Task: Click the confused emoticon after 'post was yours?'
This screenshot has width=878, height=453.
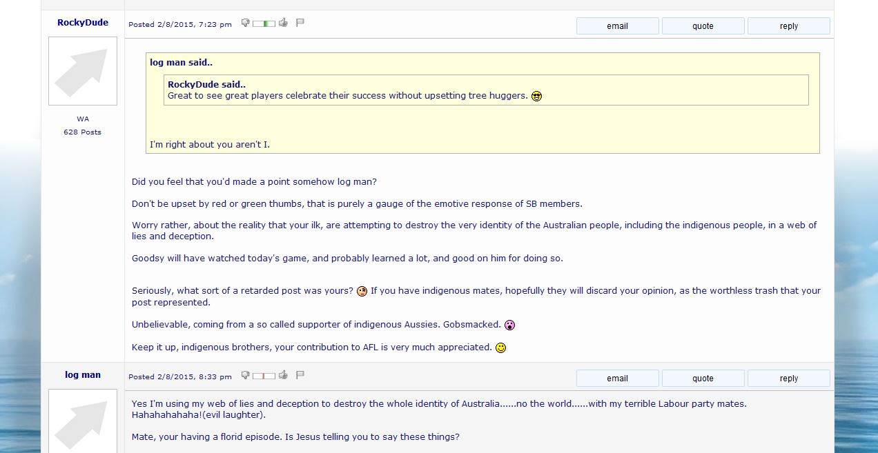Action: click(x=362, y=291)
